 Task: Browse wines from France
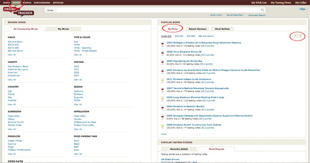pyautogui.click(x=11, y=94)
